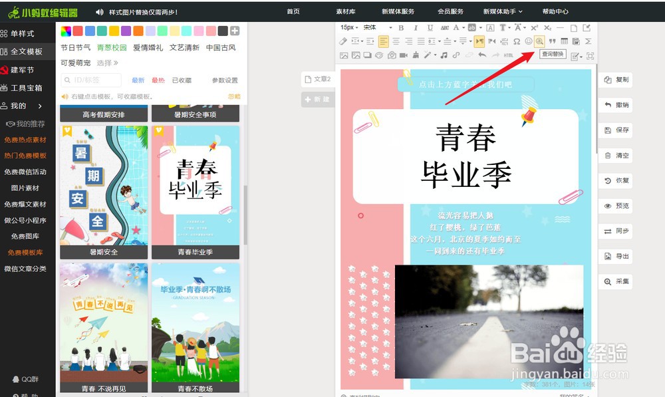The height and width of the screenshot is (397, 665).
Task: Open the emoji smiley picker
Action: coord(529,41)
